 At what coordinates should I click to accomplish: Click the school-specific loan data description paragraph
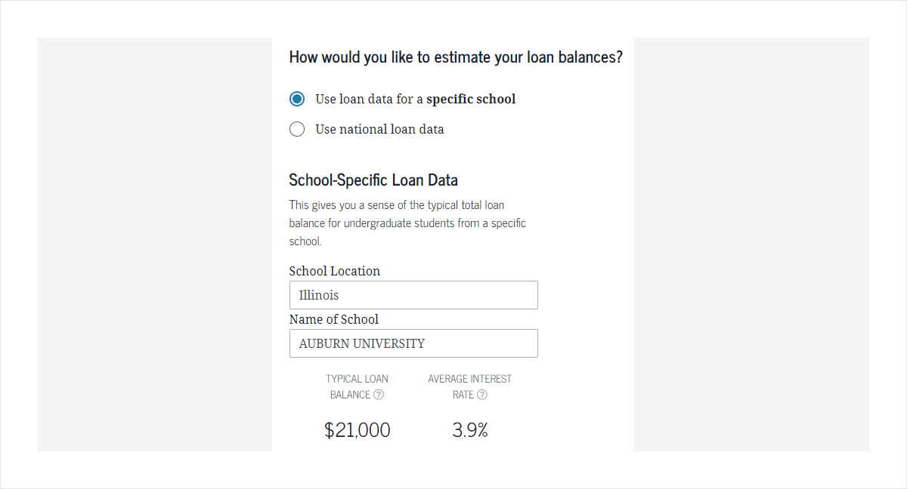407,223
